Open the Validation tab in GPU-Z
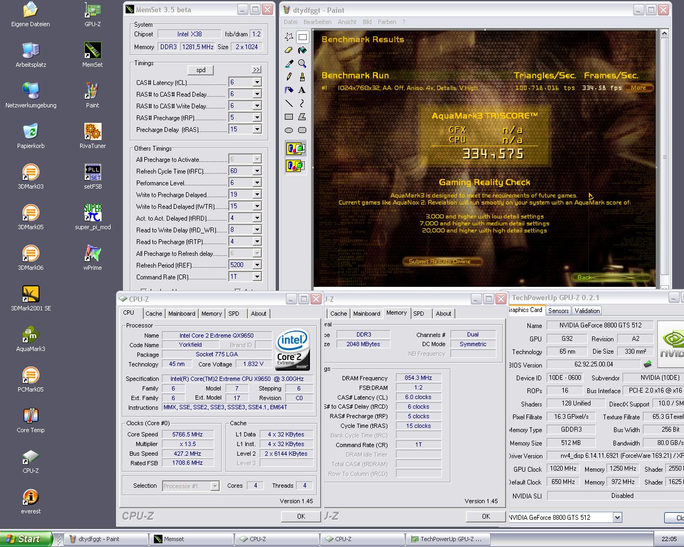Screen dimensions: 684x547 coord(587,310)
